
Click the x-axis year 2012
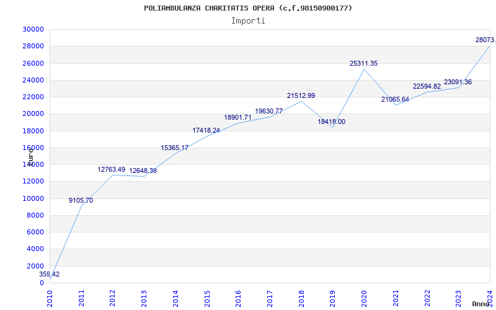tap(113, 298)
